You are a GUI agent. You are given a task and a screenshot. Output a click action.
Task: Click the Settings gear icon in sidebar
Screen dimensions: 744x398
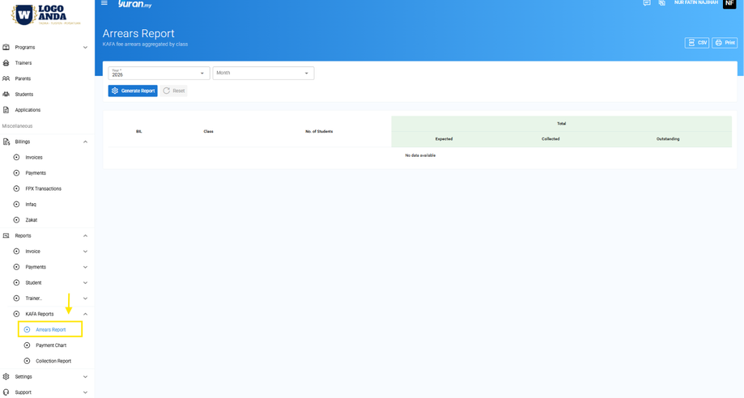(6, 377)
